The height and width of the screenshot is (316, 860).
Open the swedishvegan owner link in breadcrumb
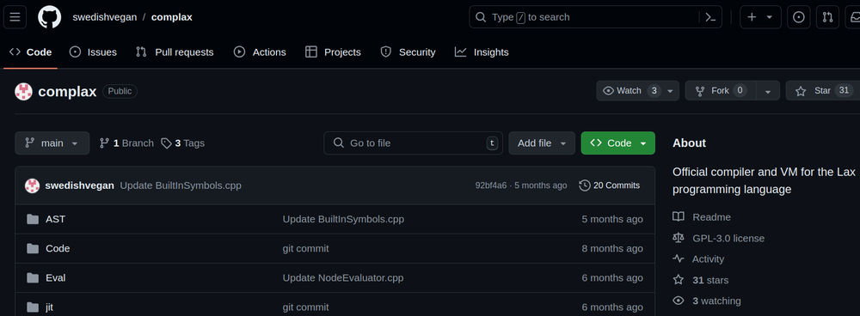click(x=104, y=17)
